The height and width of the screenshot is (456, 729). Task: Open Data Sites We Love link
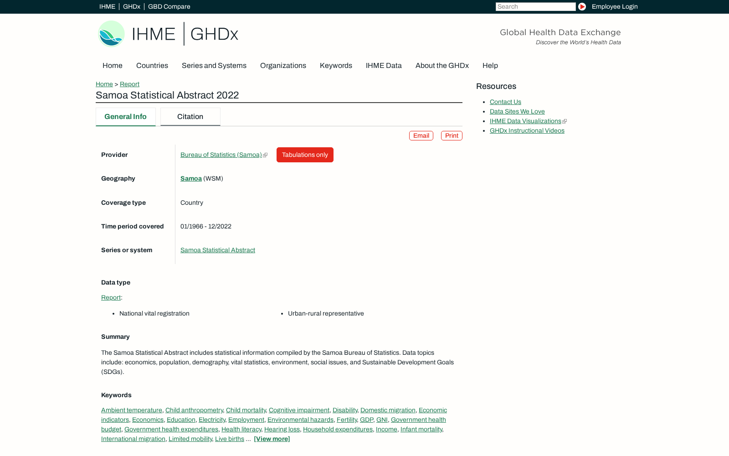517,112
